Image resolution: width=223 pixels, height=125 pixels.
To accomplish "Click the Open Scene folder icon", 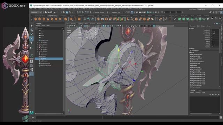I will (49, 12).
